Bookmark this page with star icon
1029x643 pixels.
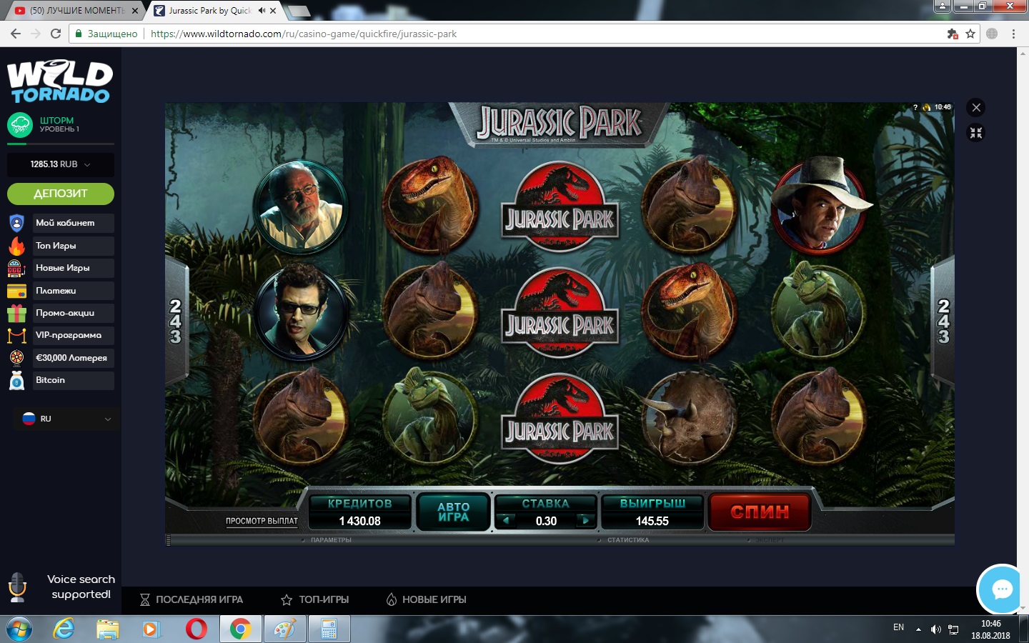pos(970,34)
